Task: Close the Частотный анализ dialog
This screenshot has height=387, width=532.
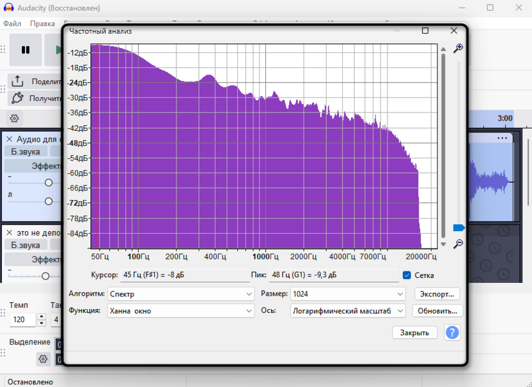Action: click(x=454, y=31)
